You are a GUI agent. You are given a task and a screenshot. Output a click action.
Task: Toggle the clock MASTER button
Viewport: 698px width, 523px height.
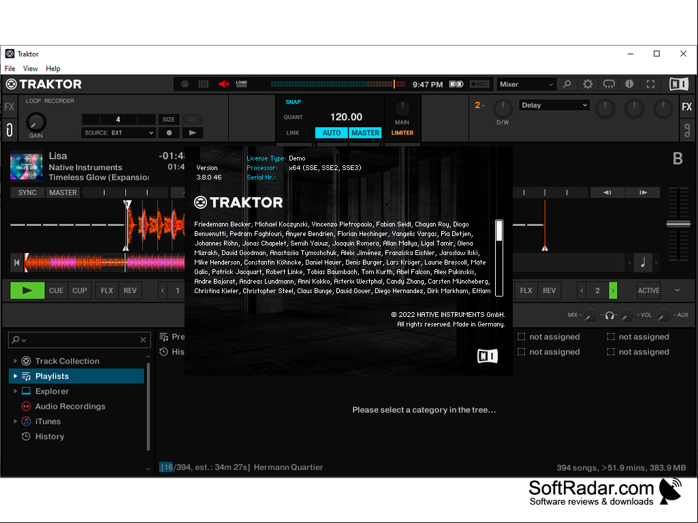point(365,133)
